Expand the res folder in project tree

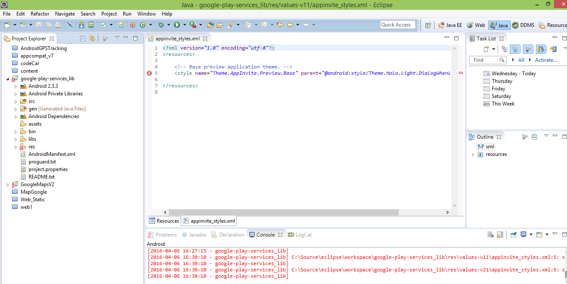click(16, 147)
